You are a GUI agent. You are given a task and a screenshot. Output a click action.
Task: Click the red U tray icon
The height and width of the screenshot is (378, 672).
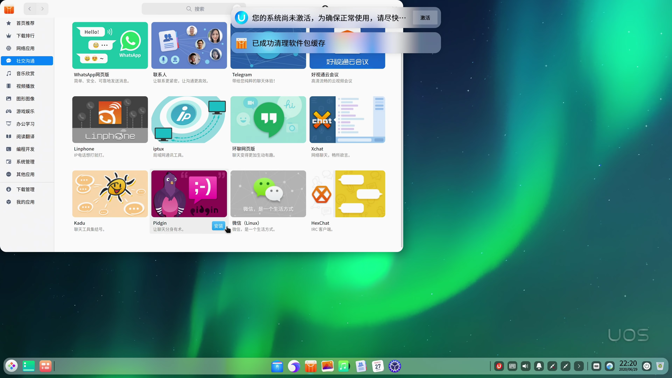[x=499, y=366]
